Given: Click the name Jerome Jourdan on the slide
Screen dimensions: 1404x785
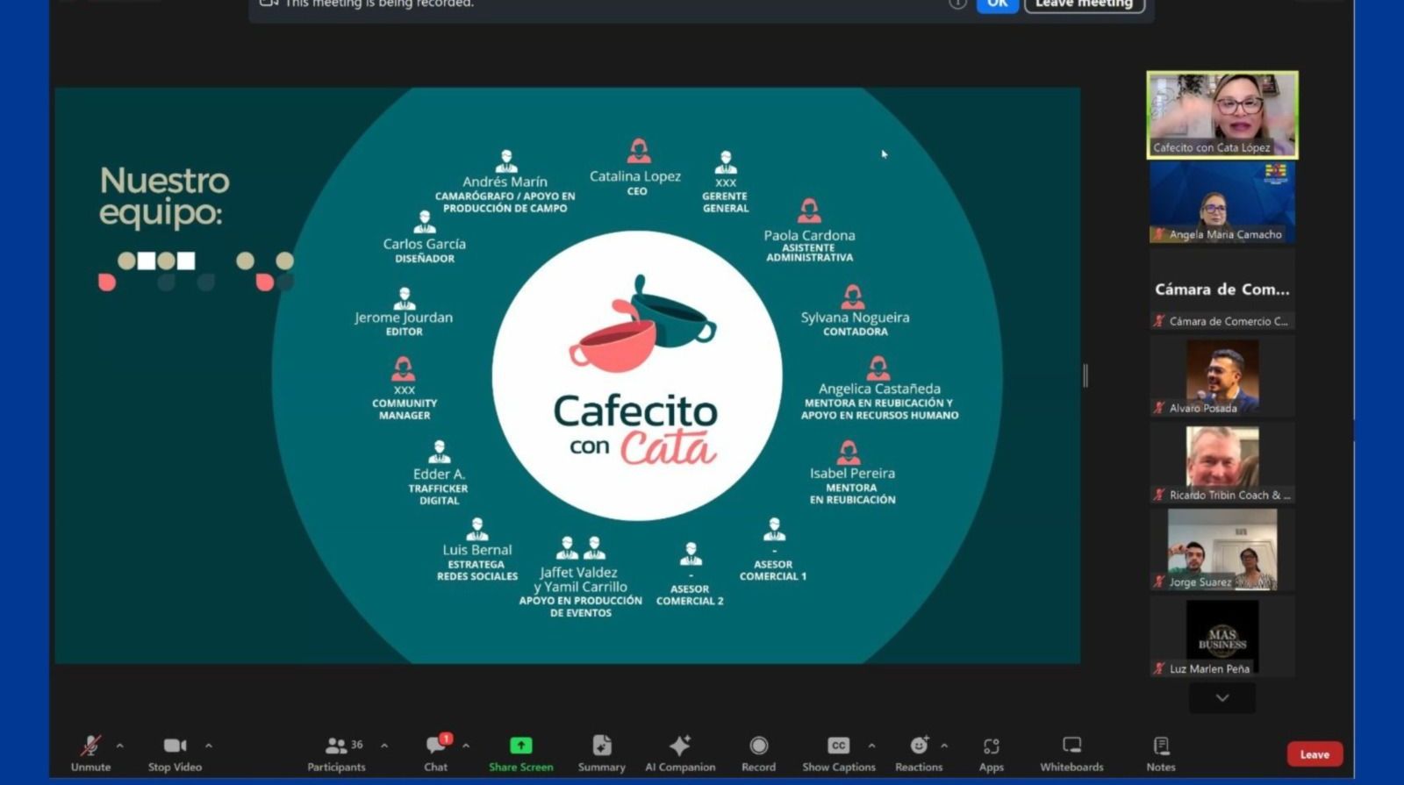Looking at the screenshot, I should click(404, 318).
